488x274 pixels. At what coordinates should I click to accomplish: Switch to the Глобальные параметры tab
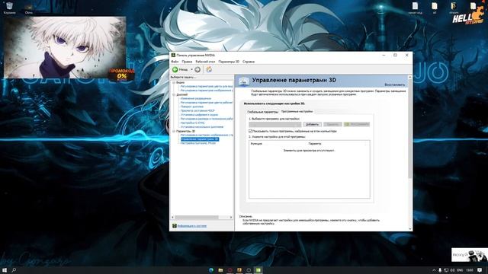[262, 112]
